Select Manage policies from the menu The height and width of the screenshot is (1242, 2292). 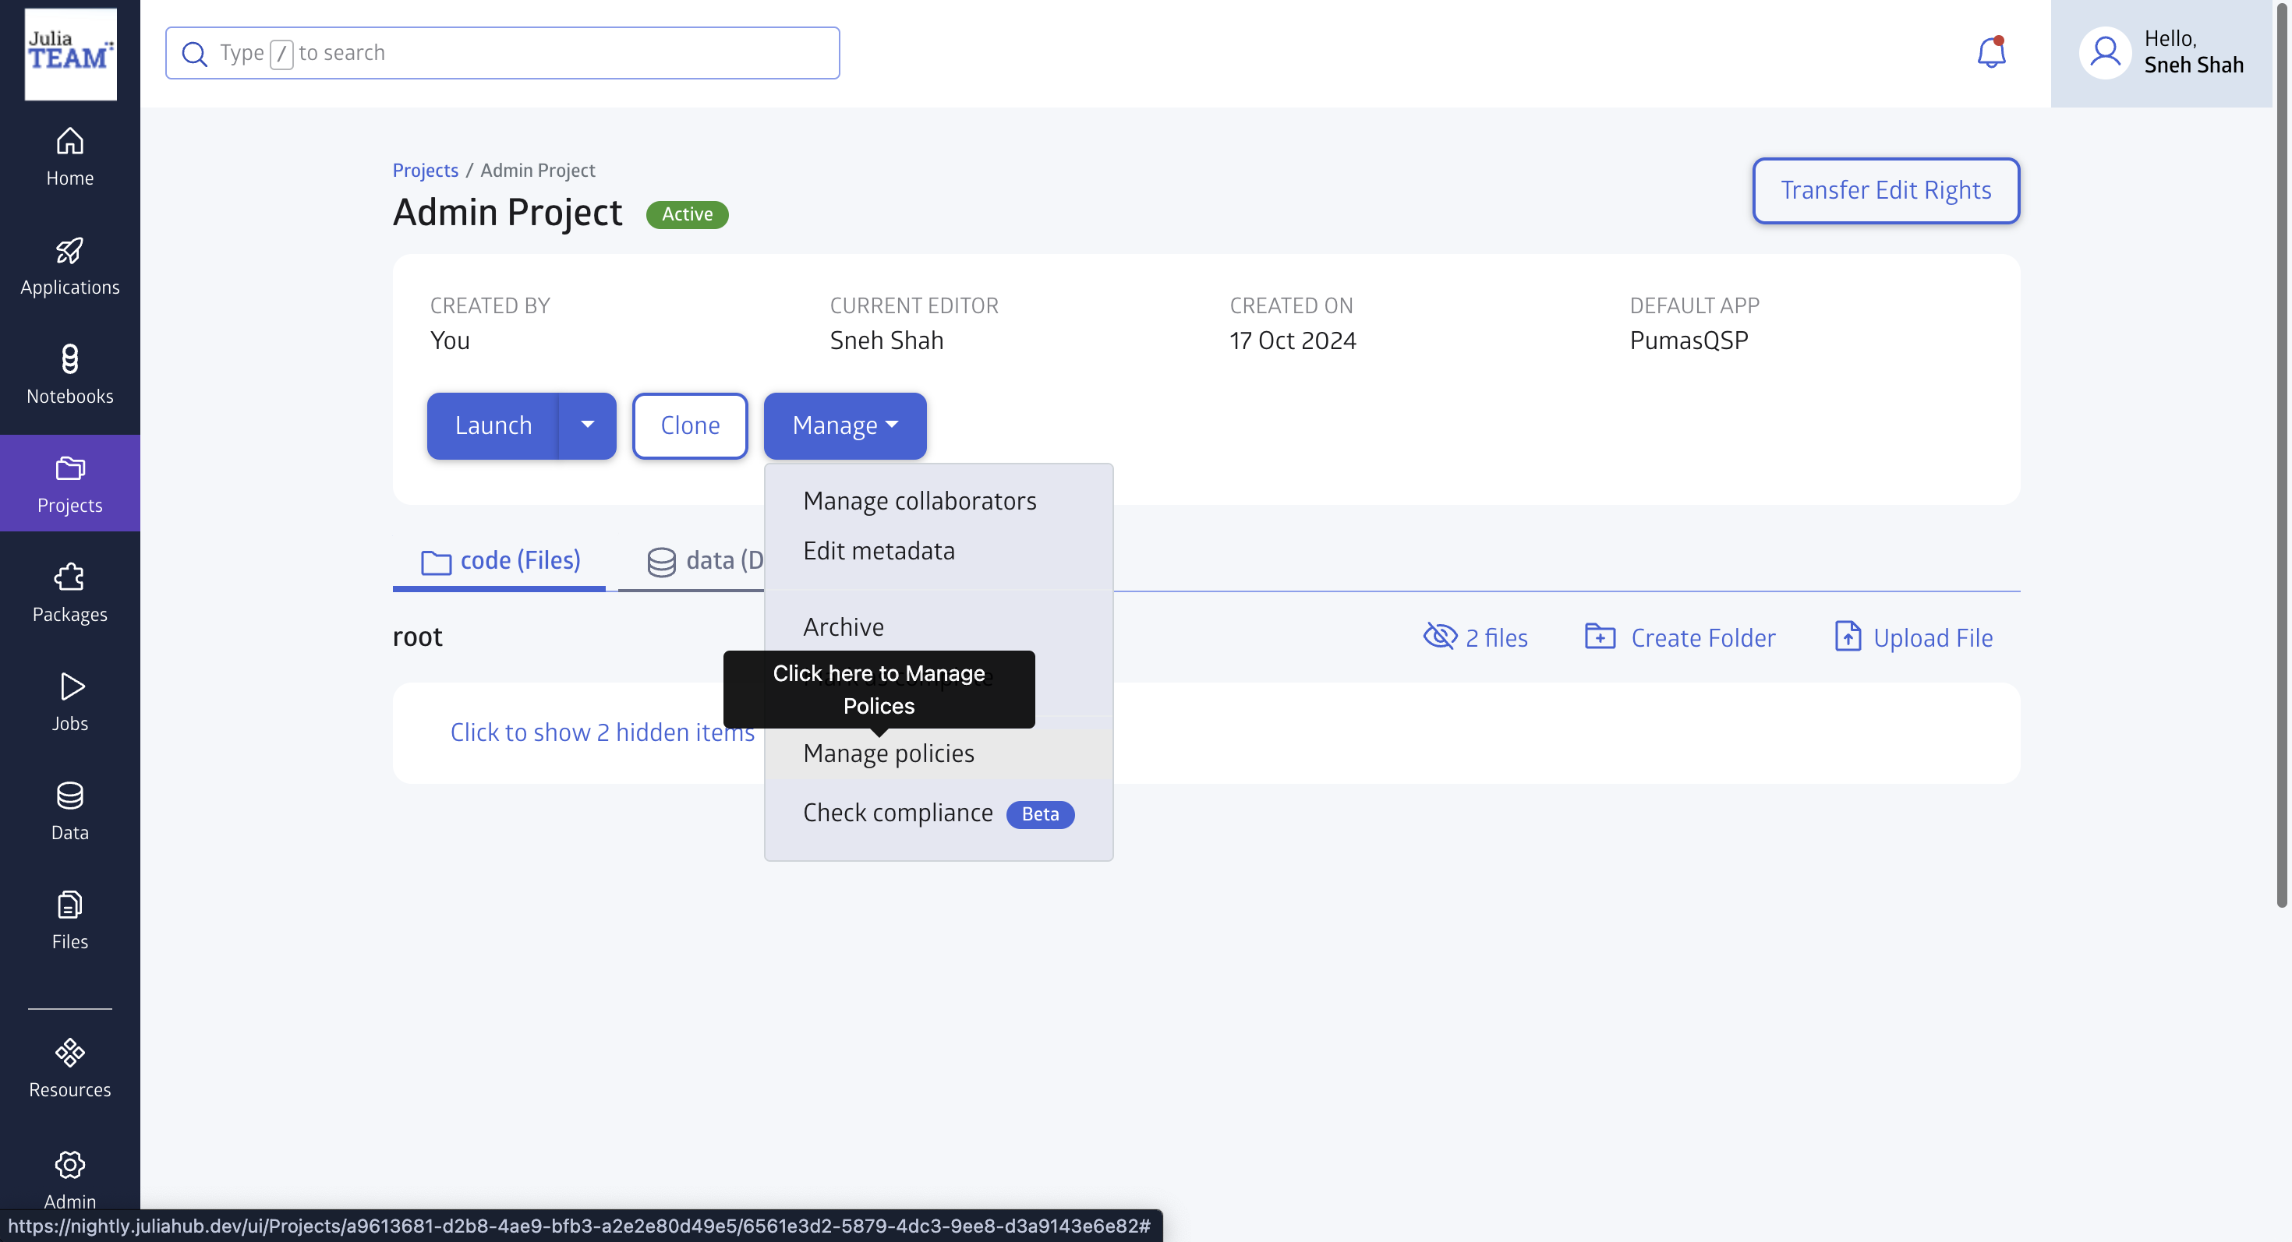tap(888, 753)
